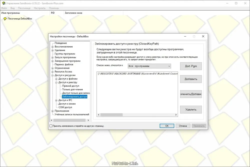Click the Изменить/Добавить button

[191, 94]
